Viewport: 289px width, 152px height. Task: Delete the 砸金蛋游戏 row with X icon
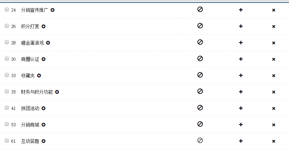click(x=274, y=43)
